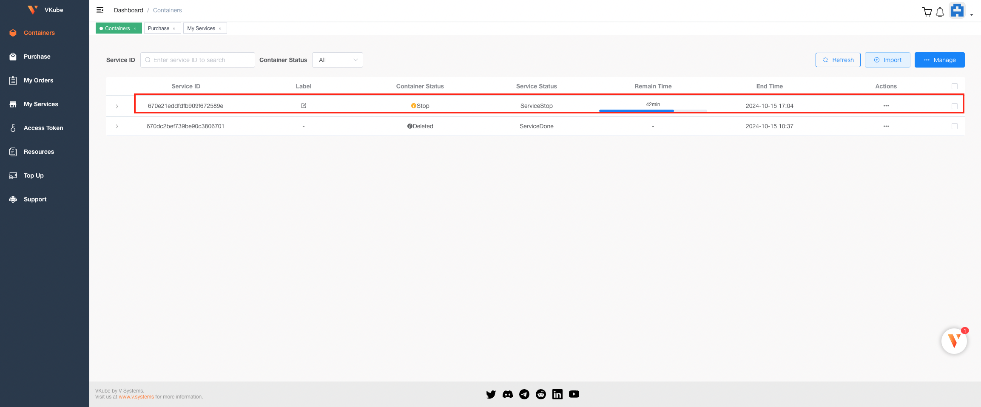Image resolution: width=981 pixels, height=407 pixels.
Task: Click the ServiceDone status cell
Action: 537,126
